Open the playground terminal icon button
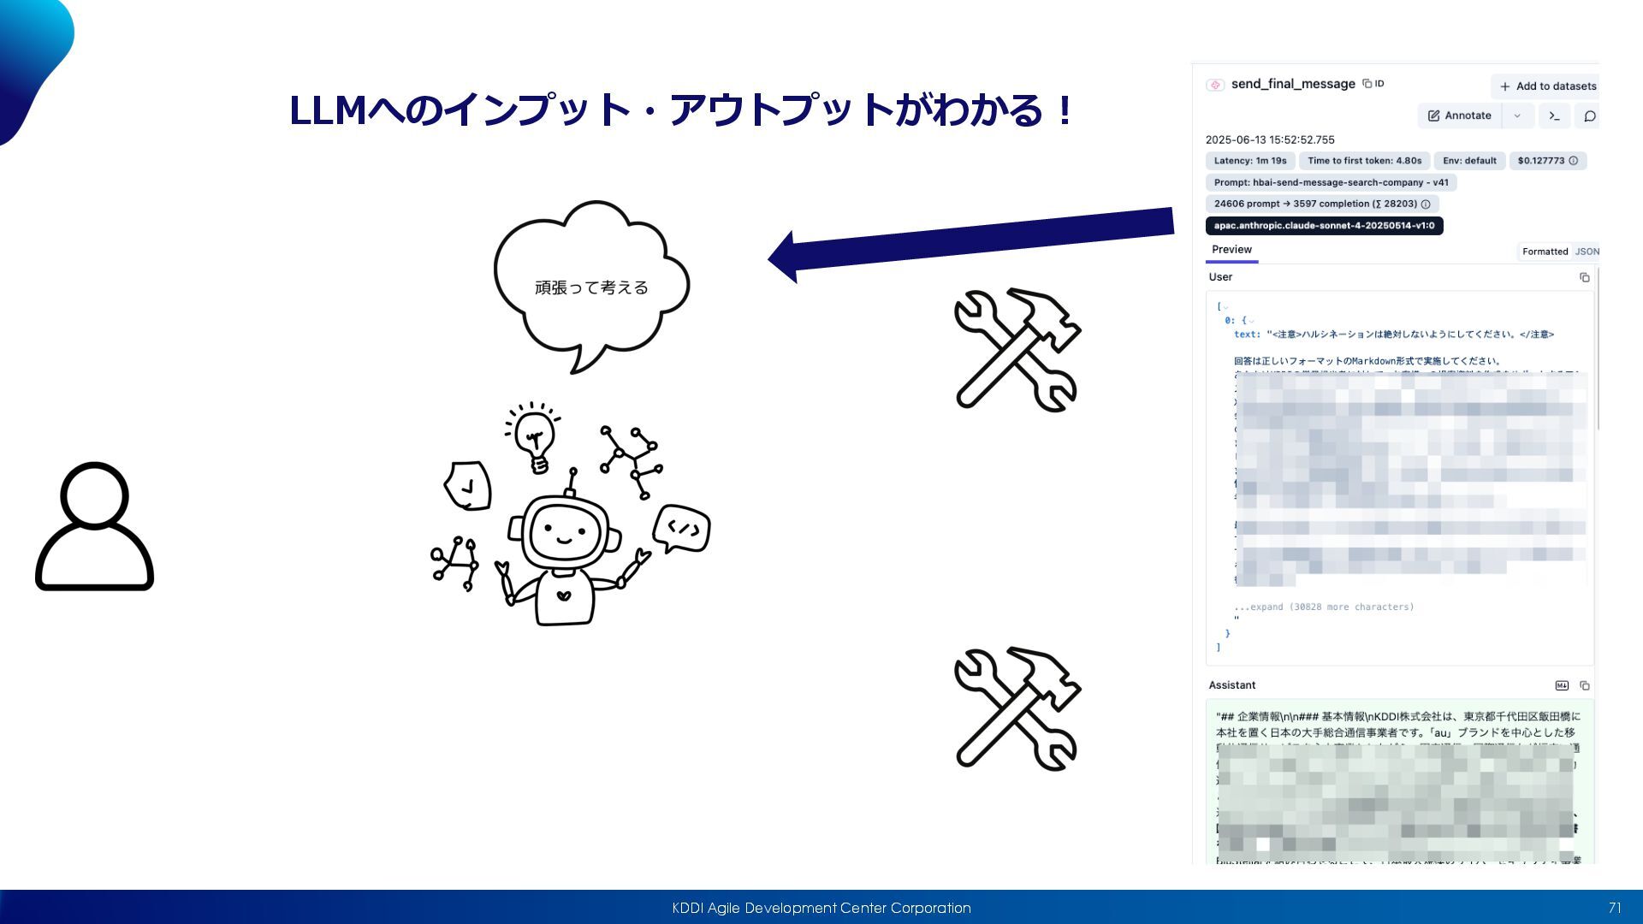The image size is (1643, 924). click(1554, 115)
